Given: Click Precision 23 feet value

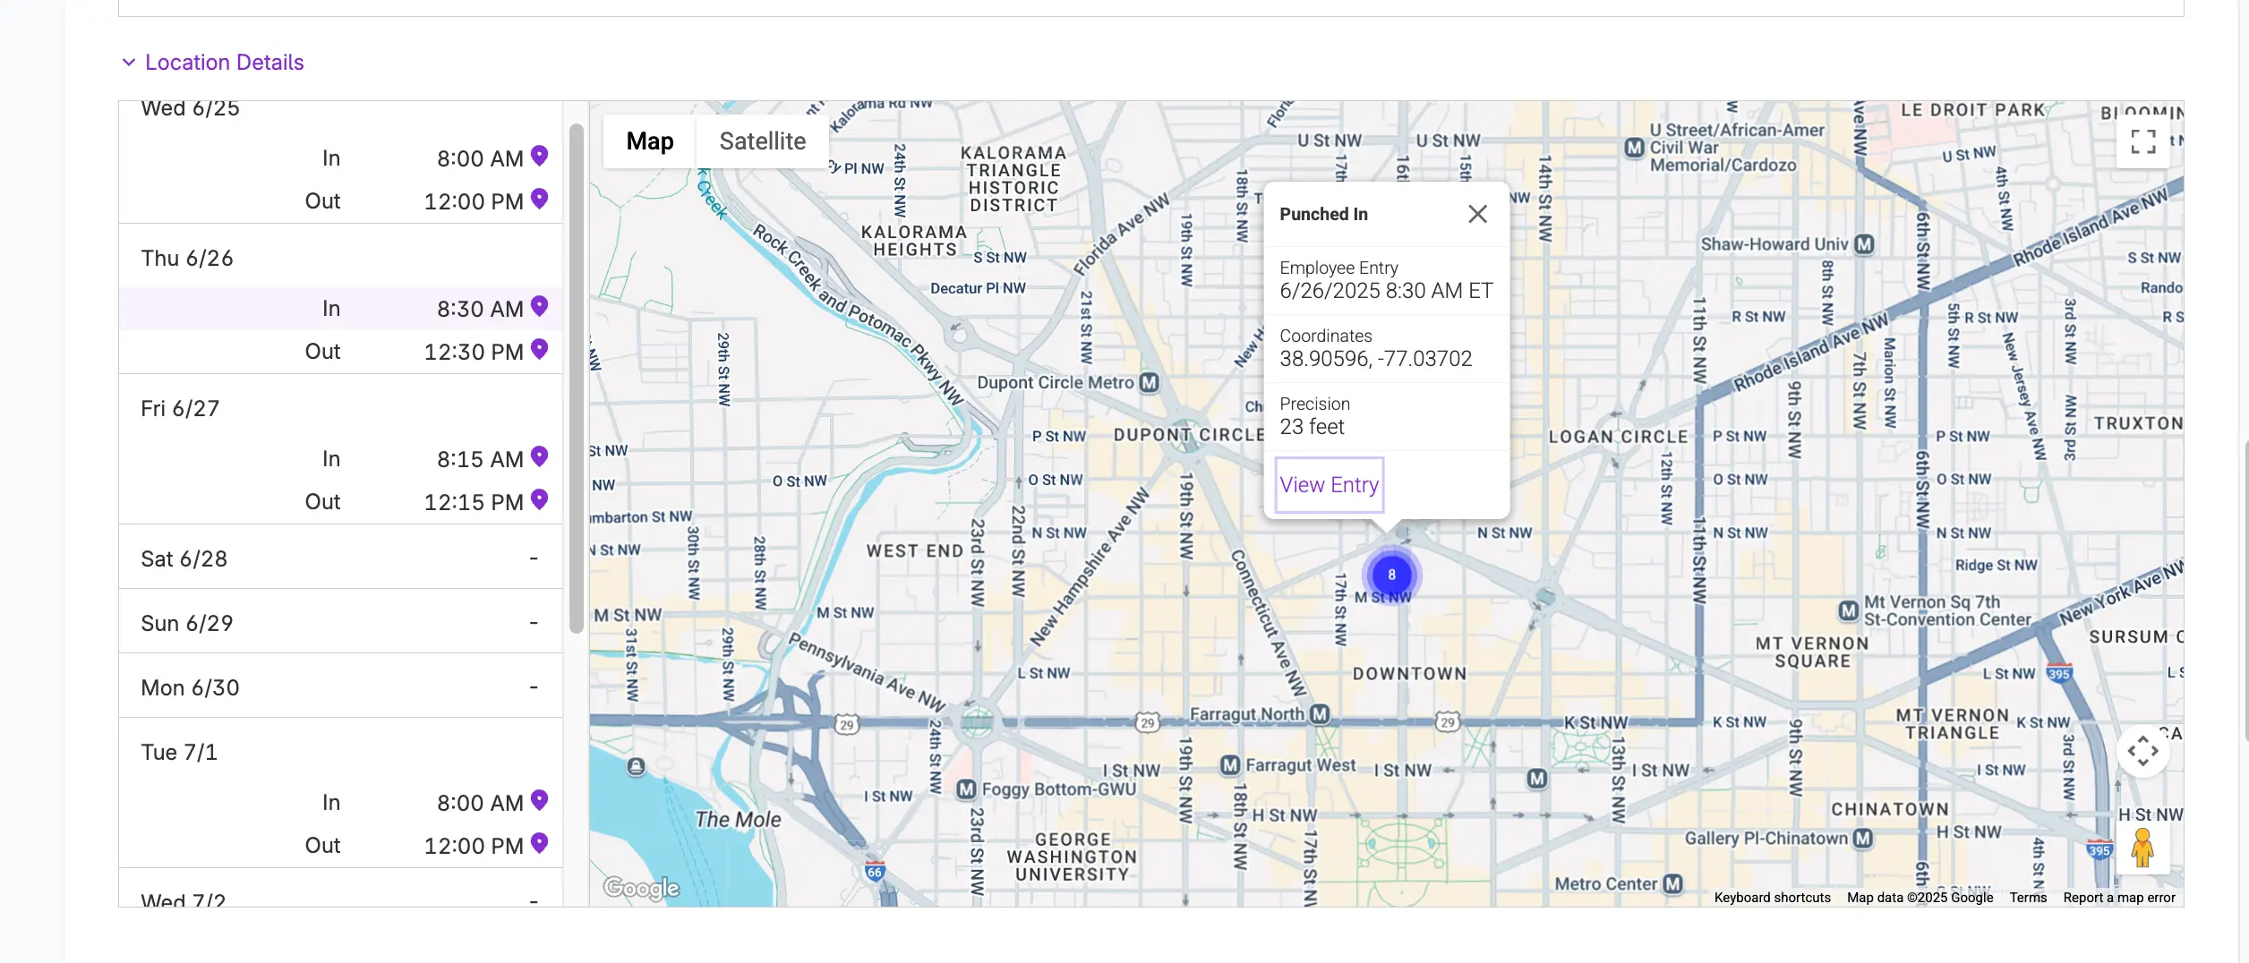Looking at the screenshot, I should [x=1312, y=427].
